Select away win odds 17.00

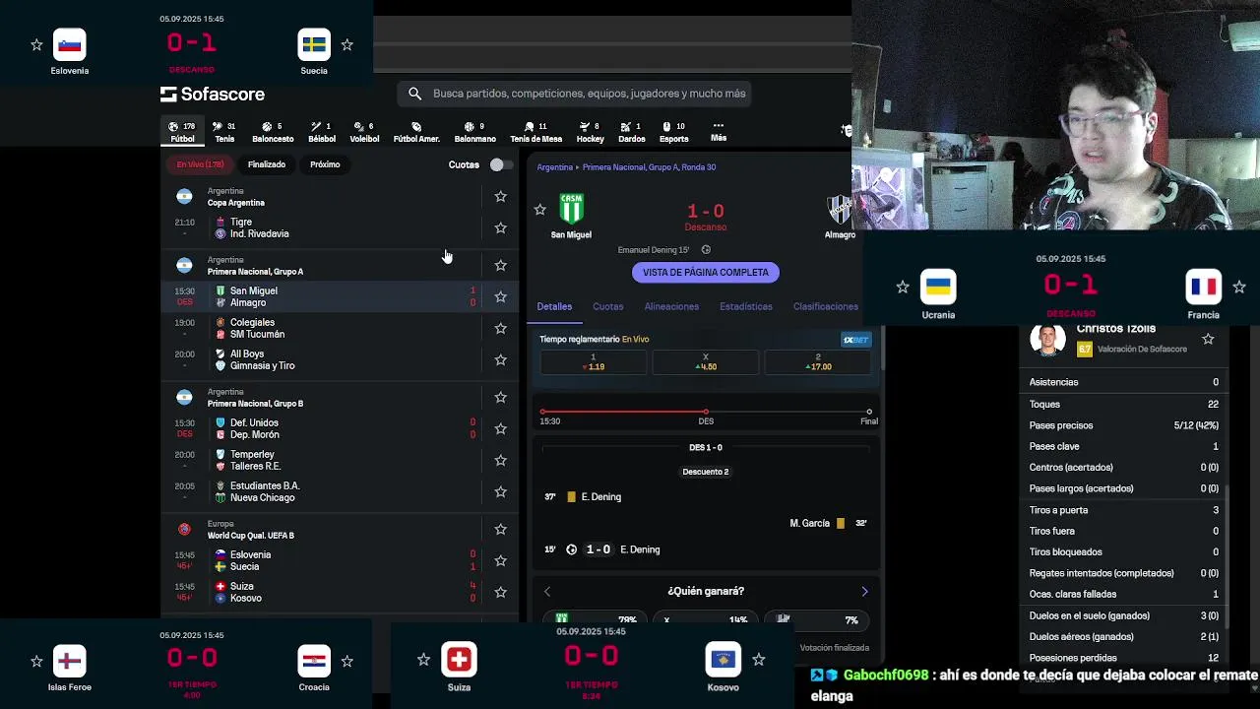(x=817, y=362)
